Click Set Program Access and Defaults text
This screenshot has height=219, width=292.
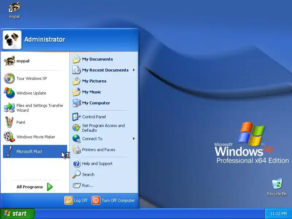coord(103,128)
